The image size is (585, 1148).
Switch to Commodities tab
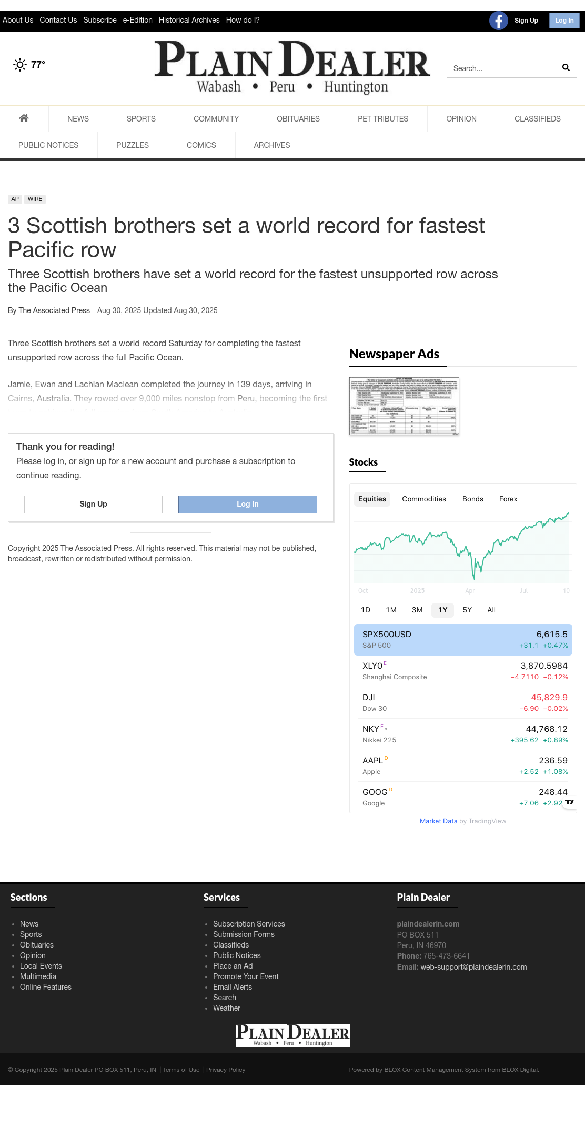[424, 499]
